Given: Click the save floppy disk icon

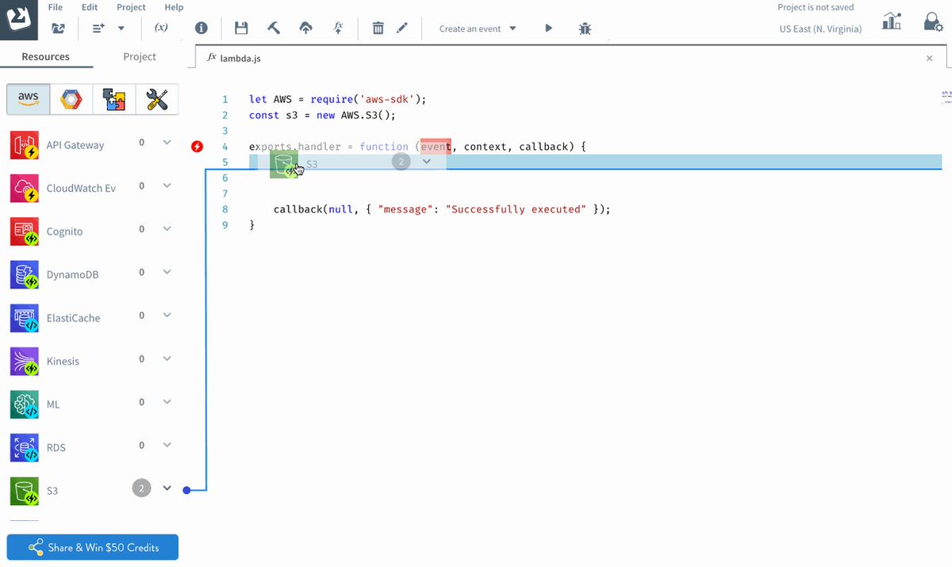Looking at the screenshot, I should pyautogui.click(x=241, y=29).
